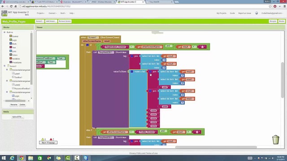
Task: Bookmark page with star icon
Action: pyautogui.click(x=270, y=6)
